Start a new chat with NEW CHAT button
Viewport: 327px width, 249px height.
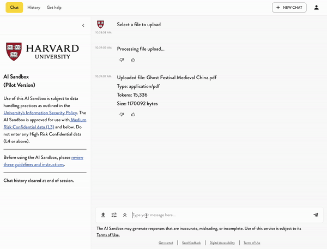[x=289, y=8]
